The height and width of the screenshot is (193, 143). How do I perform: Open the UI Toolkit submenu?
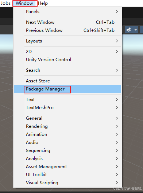[67, 175]
